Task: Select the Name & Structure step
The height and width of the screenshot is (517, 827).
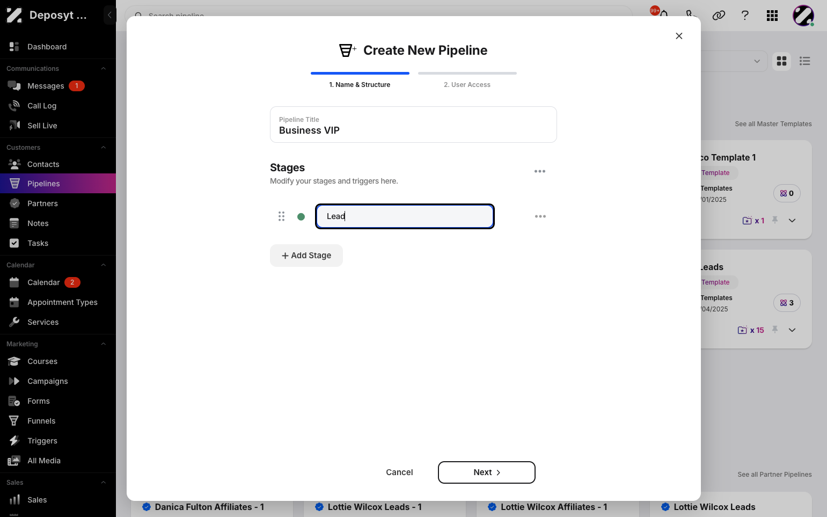Action: 360,79
